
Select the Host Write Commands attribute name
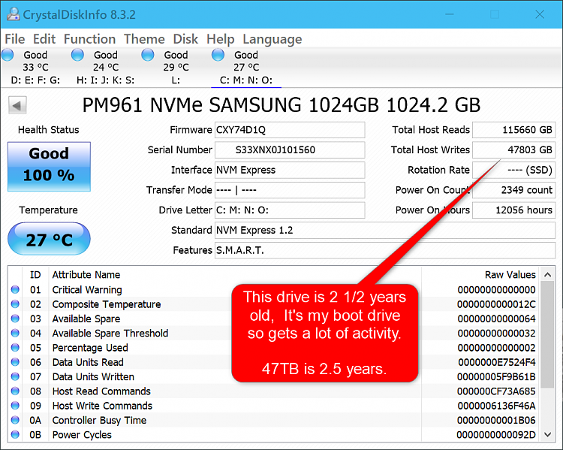[x=102, y=406]
